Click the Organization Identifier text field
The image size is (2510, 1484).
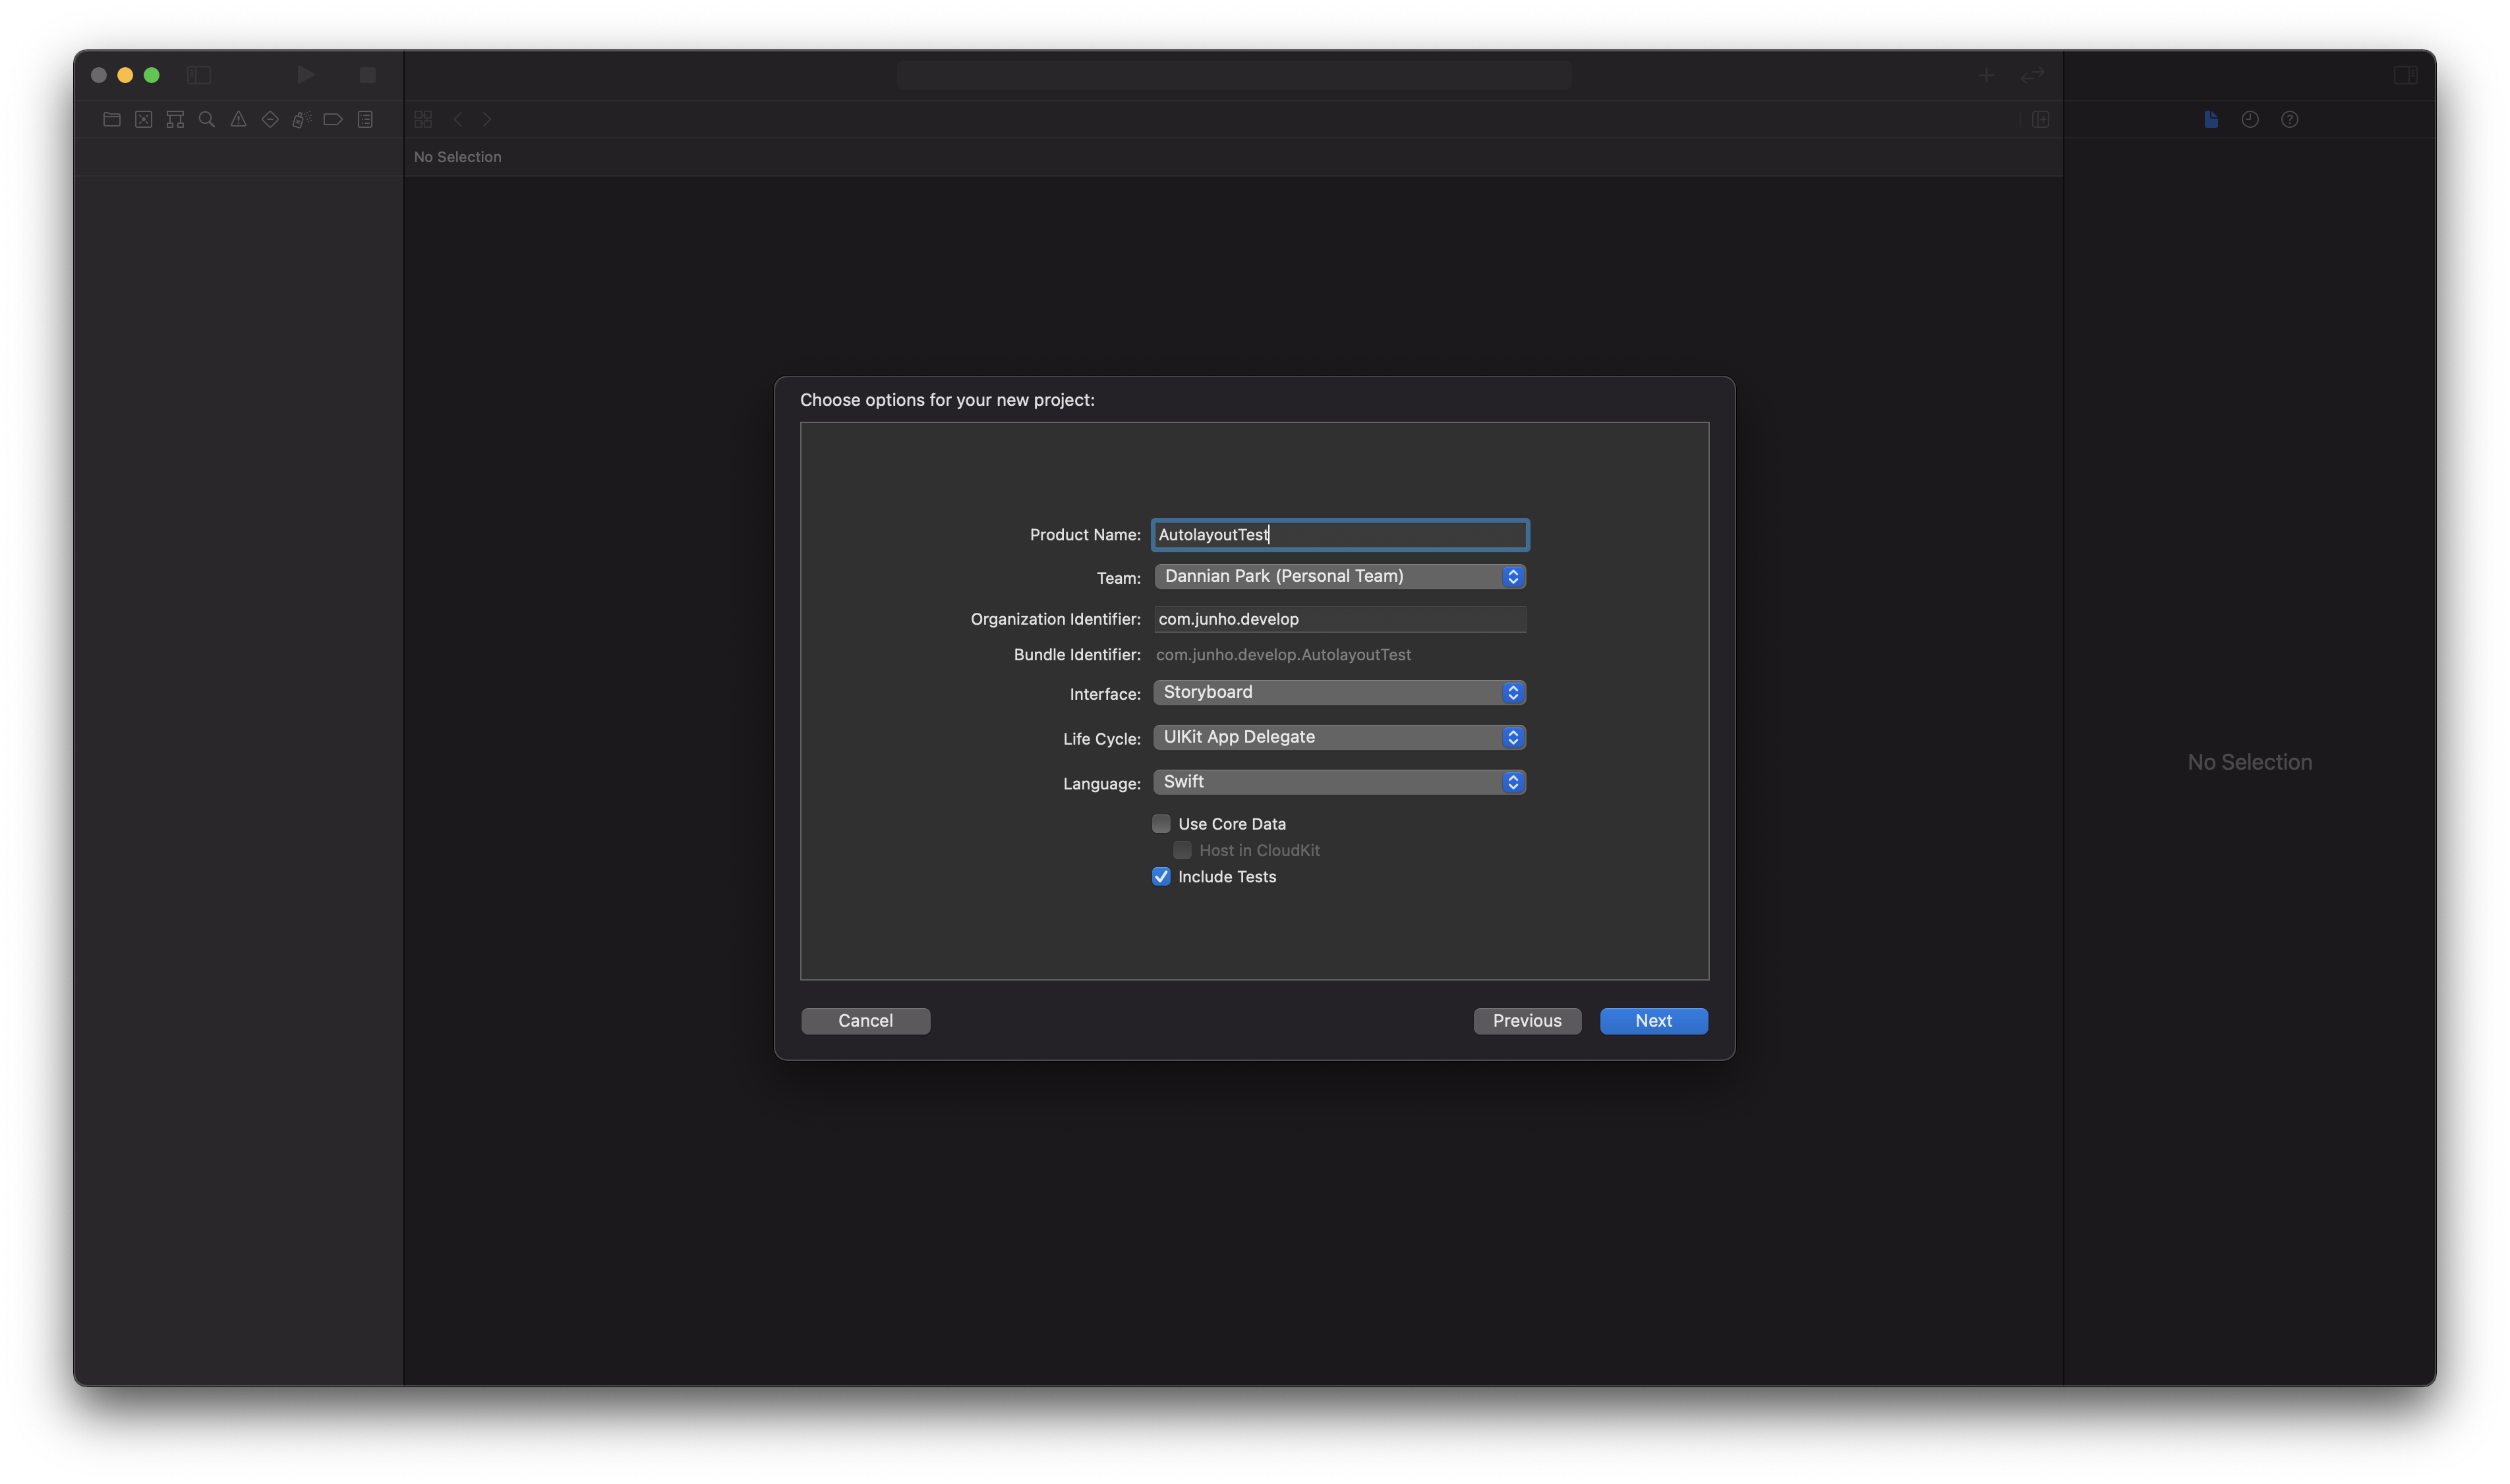click(x=1339, y=619)
